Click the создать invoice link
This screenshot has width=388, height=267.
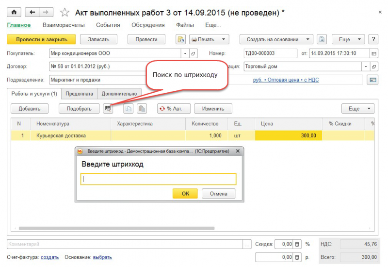click(x=49, y=257)
